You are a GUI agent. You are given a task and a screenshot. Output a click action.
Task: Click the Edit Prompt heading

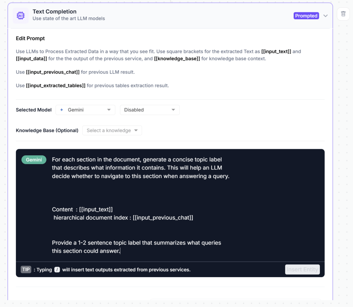tap(30, 39)
